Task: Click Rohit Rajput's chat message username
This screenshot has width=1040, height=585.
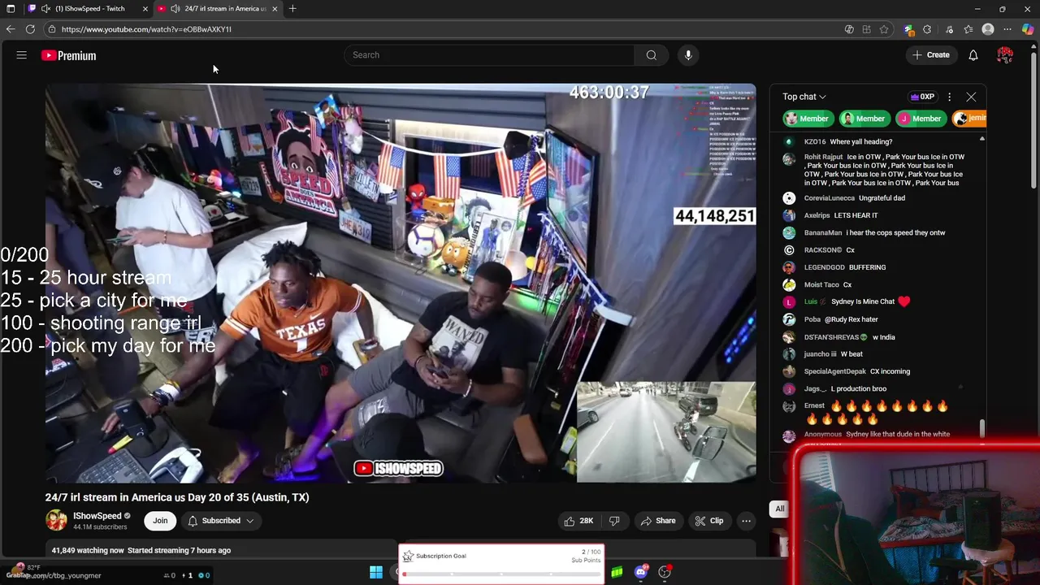Action: tap(823, 157)
